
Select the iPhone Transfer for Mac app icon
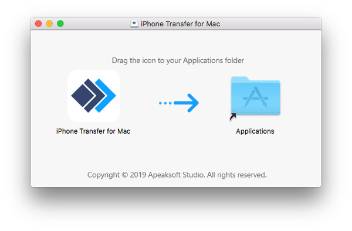tap(94, 96)
